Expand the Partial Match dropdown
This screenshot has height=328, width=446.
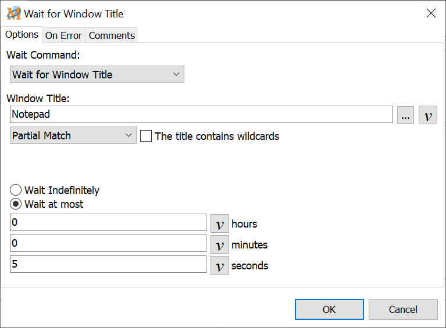[x=73, y=136]
